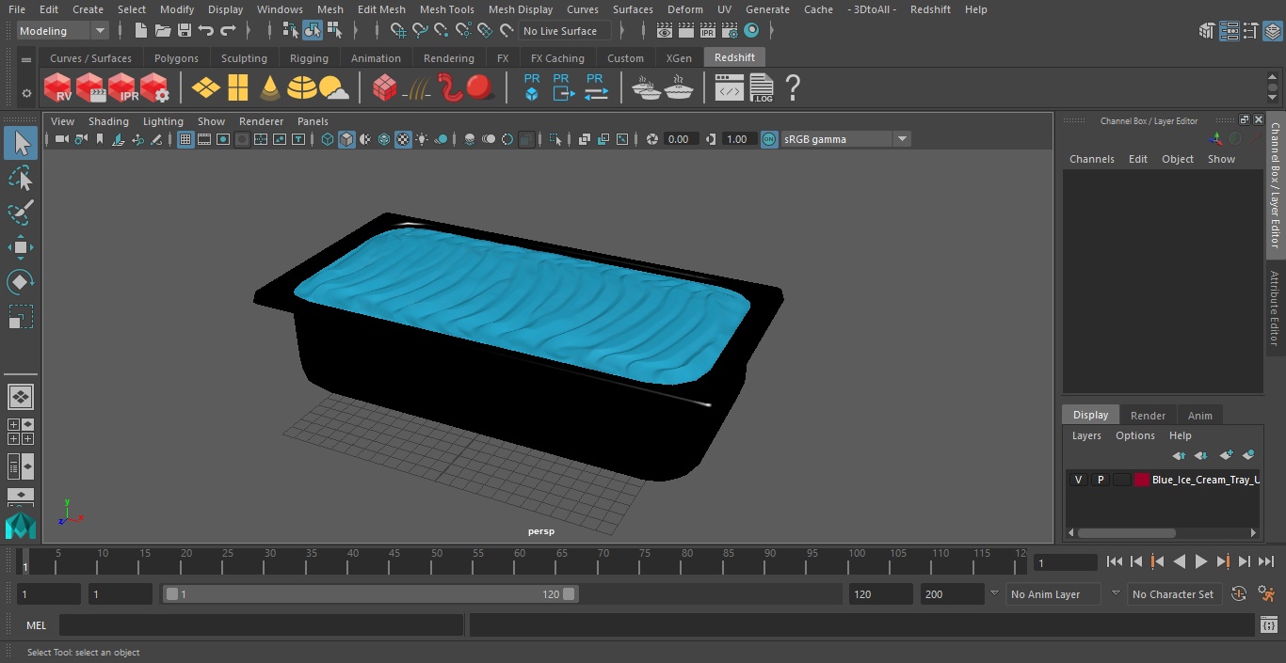The image size is (1286, 663).
Task: Click layer editor horizontal scrollbar
Action: pyautogui.click(x=1126, y=532)
